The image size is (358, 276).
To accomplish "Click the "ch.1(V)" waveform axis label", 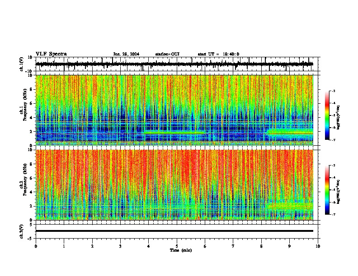I will coord(22,64).
